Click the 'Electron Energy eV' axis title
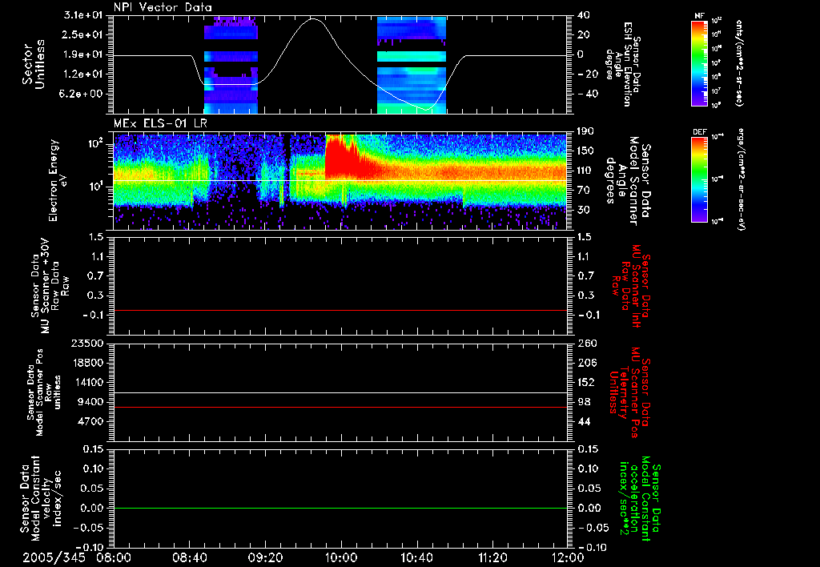The image size is (820, 567). pos(58,180)
